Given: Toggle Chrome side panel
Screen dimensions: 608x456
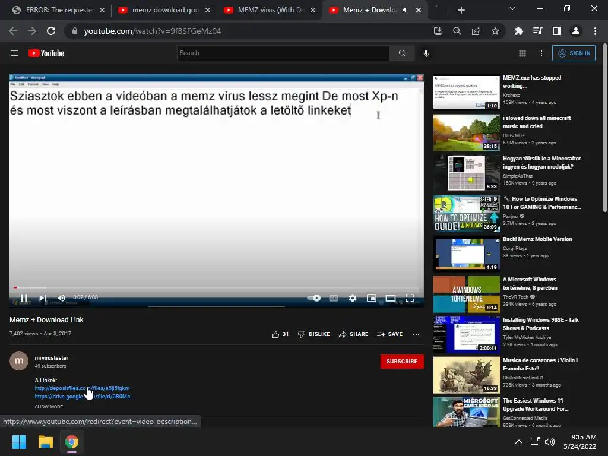Looking at the screenshot, I should pos(556,31).
